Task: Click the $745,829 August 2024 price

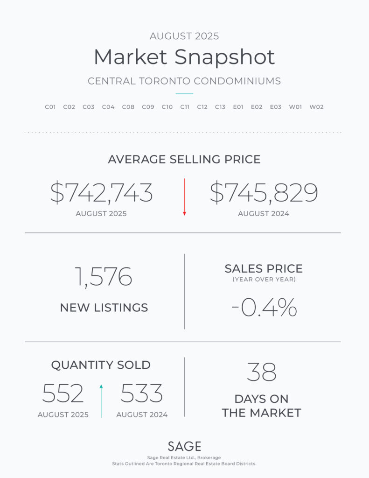Action: (264, 193)
